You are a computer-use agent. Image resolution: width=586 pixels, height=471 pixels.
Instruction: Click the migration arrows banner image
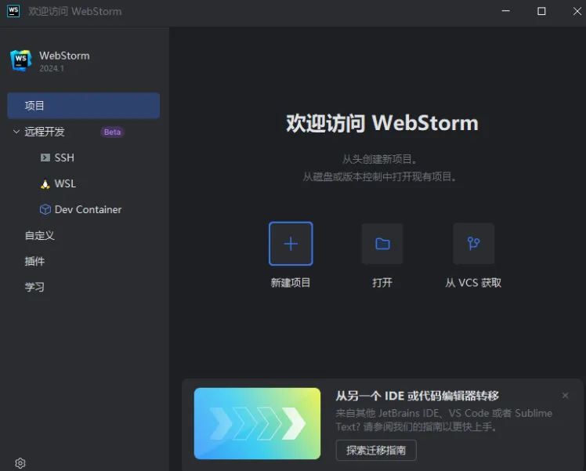[257, 423]
